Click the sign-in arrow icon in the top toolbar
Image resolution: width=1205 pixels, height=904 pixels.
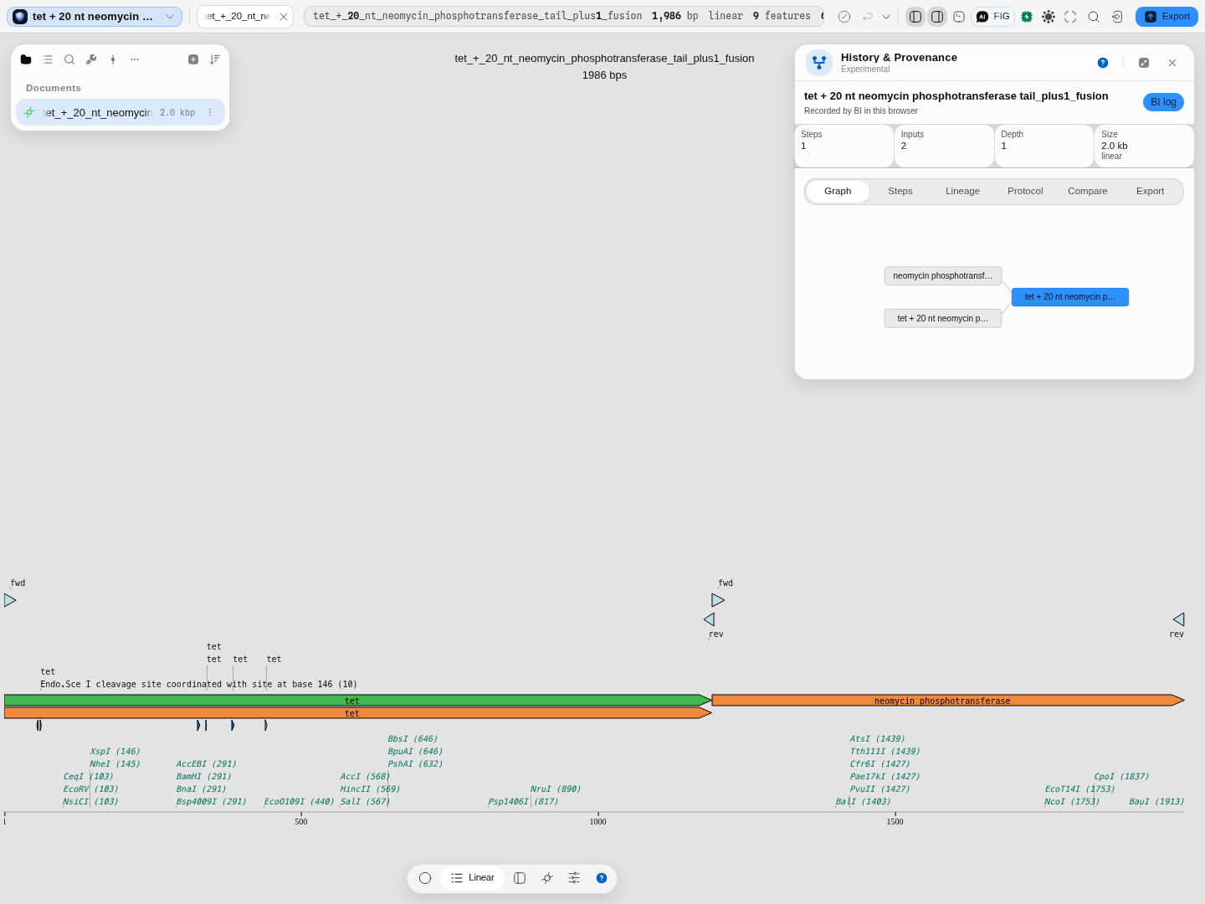click(x=1117, y=17)
